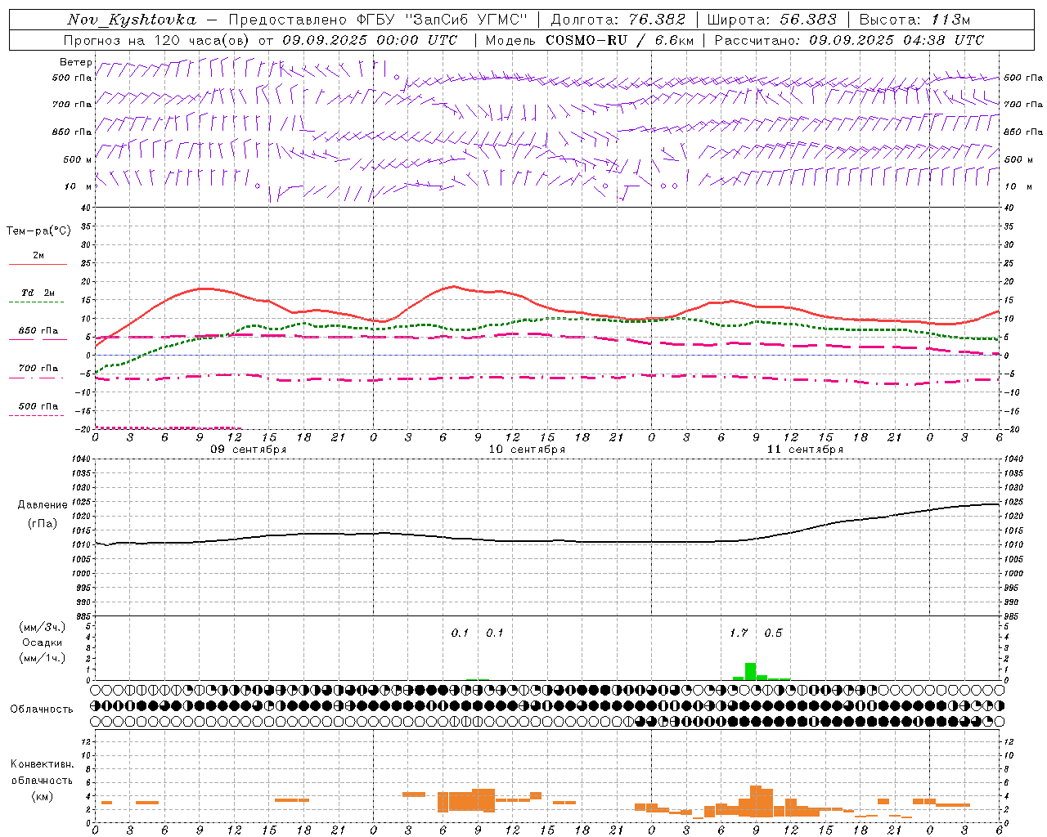
Task: Click the dashed line sample under Td 2м
Action: coord(37,302)
